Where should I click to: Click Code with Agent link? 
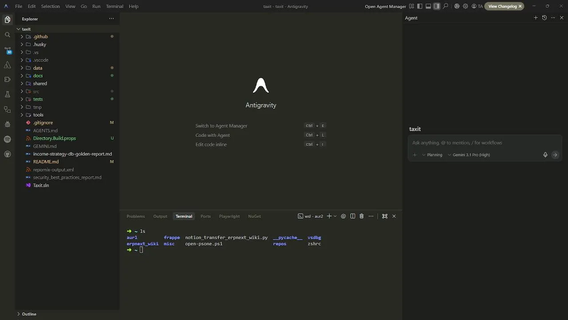point(213,135)
